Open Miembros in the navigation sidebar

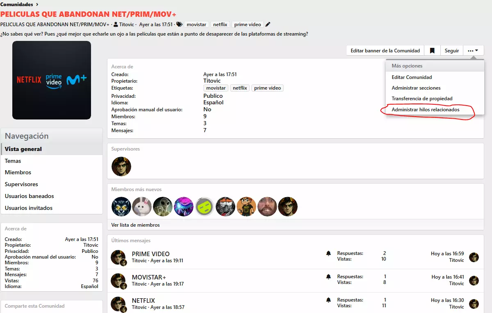pos(52,172)
